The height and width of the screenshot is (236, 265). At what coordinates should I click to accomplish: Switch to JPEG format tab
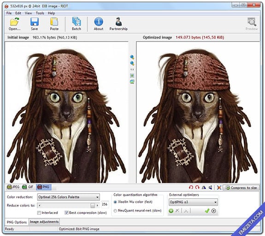[13, 187]
